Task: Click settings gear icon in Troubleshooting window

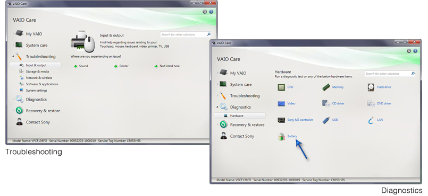Action: (x=205, y=12)
